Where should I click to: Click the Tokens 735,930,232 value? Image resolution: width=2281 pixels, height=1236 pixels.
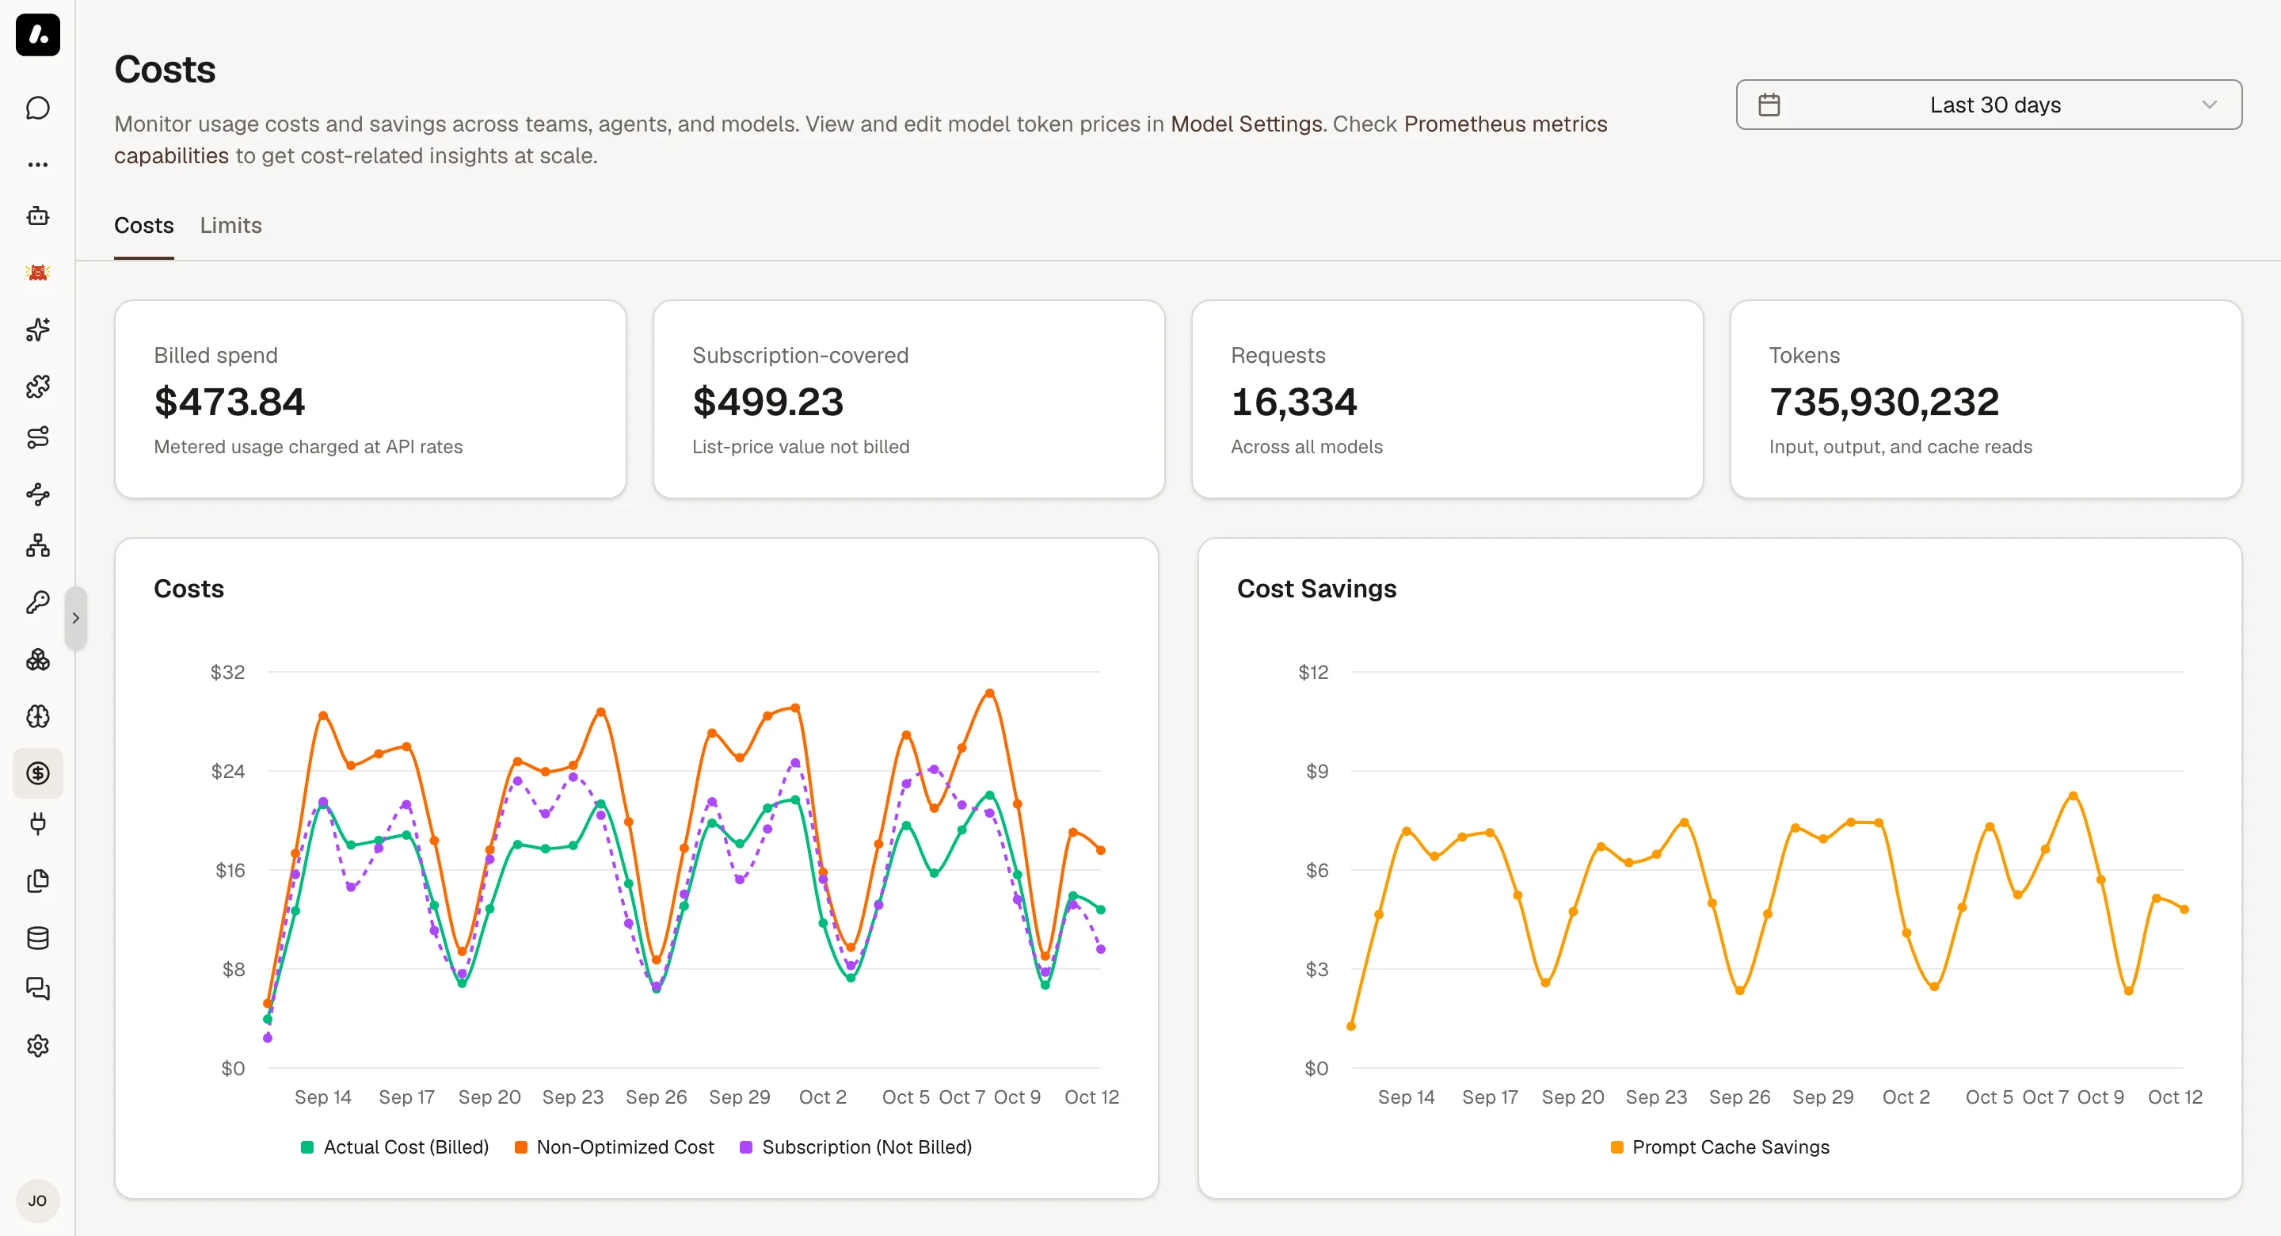1884,402
